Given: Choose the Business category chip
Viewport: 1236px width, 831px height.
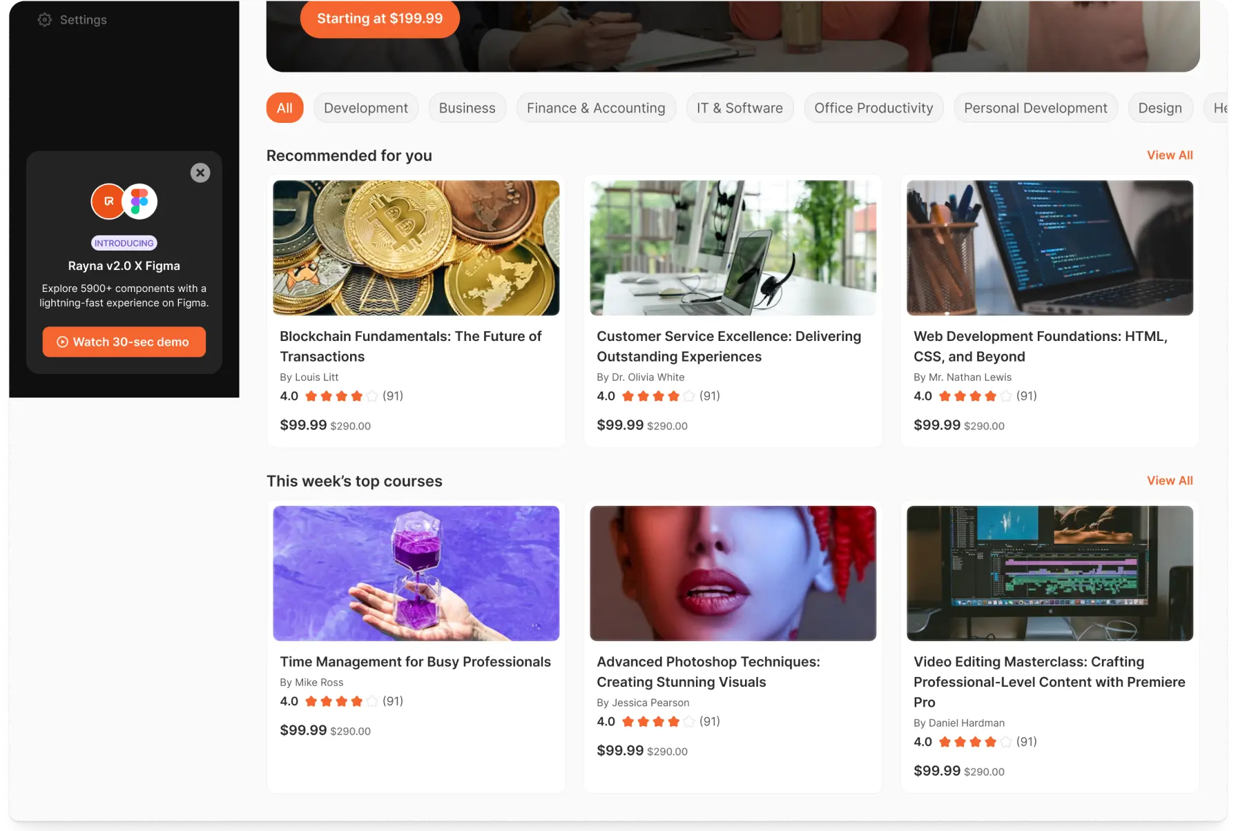Looking at the screenshot, I should point(467,108).
